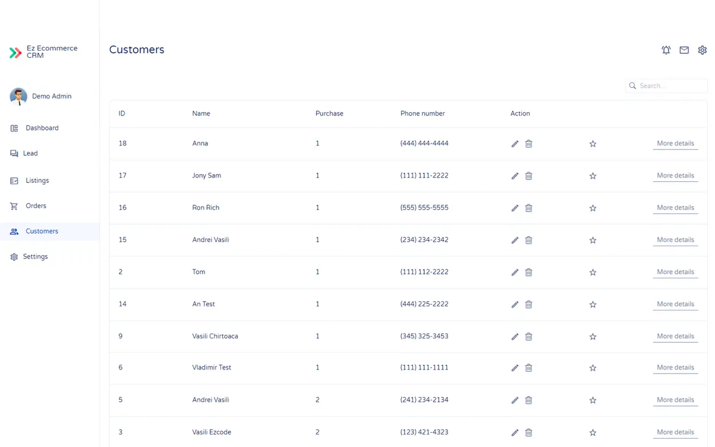Mark Vasili Chirtoaca with star
This screenshot has width=715, height=447.
(x=593, y=337)
